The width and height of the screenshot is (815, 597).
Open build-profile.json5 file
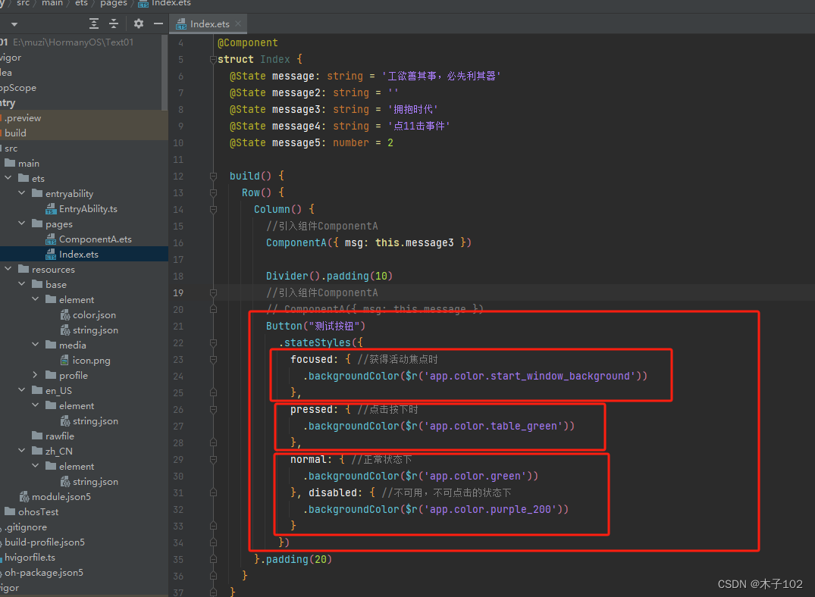45,542
